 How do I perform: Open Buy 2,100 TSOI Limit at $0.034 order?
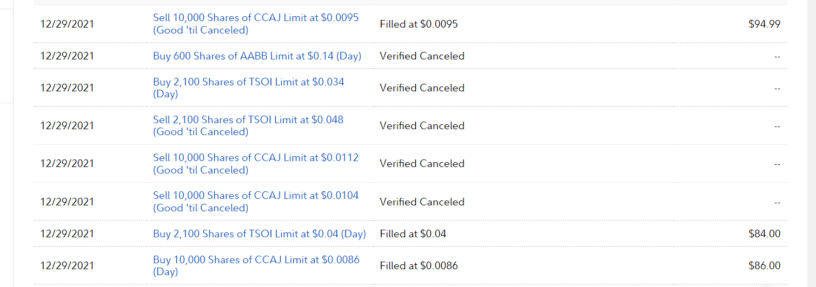(248, 82)
